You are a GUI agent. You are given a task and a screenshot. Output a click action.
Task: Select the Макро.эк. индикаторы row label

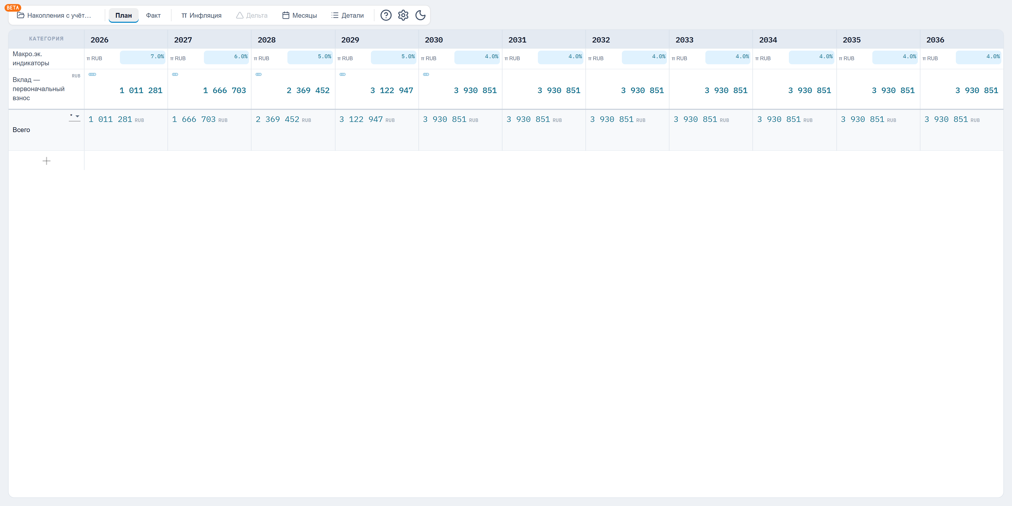coord(31,58)
